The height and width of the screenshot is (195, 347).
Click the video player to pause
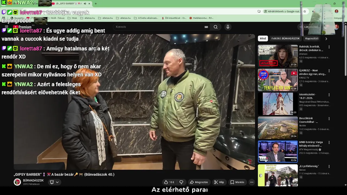click(134, 102)
